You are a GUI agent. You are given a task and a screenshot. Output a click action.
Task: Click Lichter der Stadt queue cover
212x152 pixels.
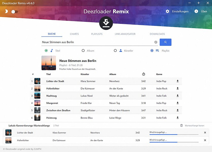pyautogui.click(x=8, y=133)
